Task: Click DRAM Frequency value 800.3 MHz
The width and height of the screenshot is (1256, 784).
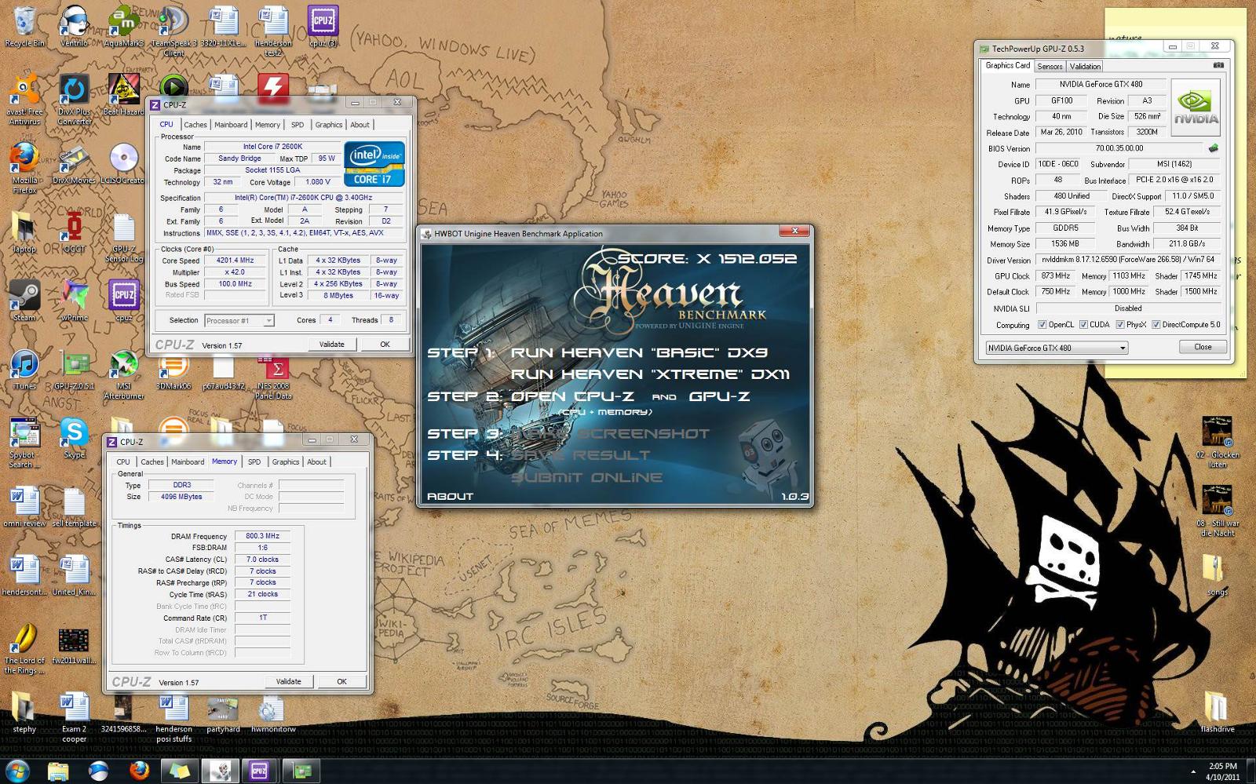Action: pos(262,536)
